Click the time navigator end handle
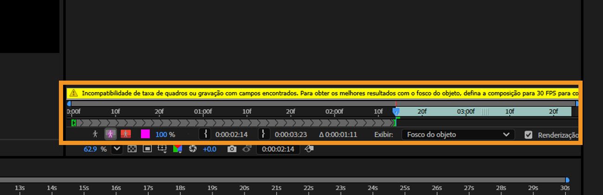This screenshot has height=195, width=603. tap(577, 104)
